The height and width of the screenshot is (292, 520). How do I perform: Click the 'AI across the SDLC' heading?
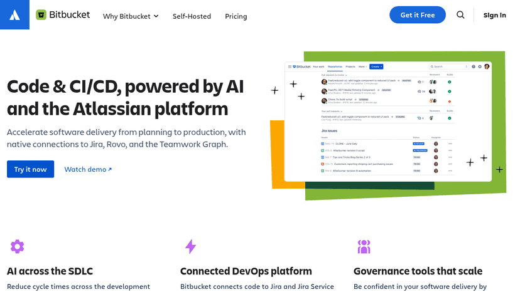tap(50, 271)
